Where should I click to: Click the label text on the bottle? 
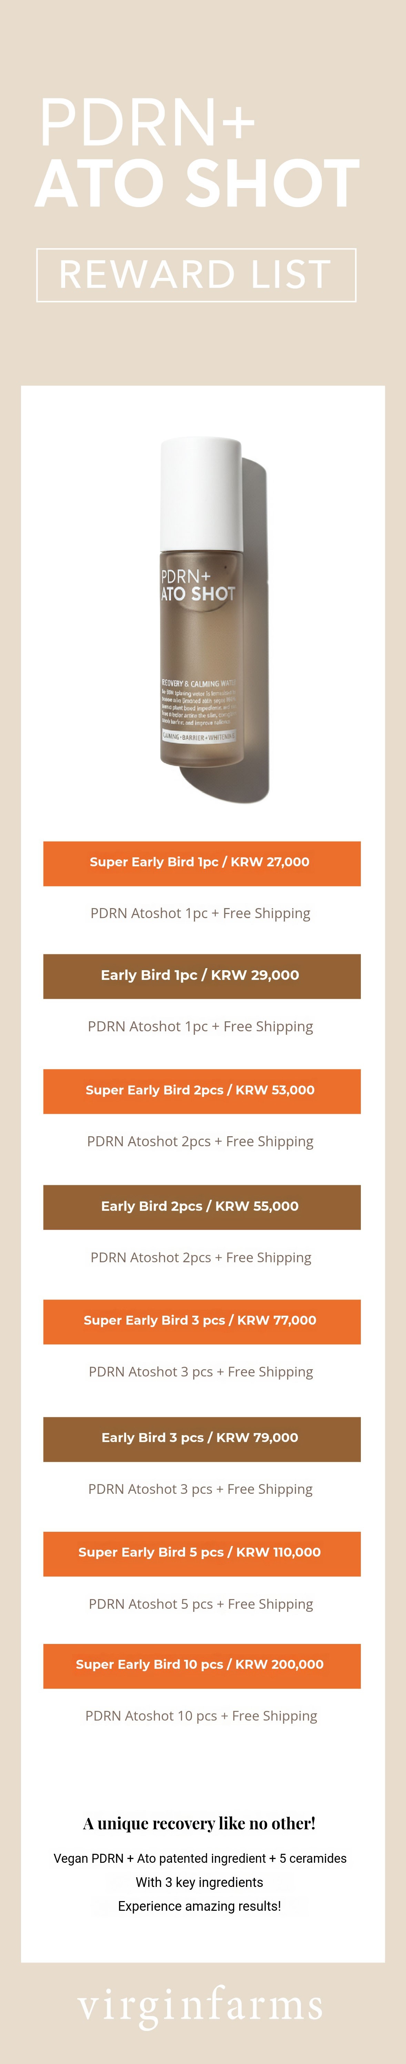(x=198, y=585)
